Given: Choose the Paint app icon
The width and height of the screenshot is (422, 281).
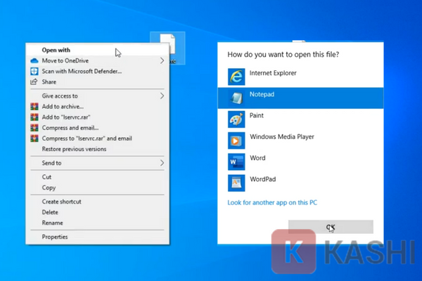Looking at the screenshot, I should [234, 117].
